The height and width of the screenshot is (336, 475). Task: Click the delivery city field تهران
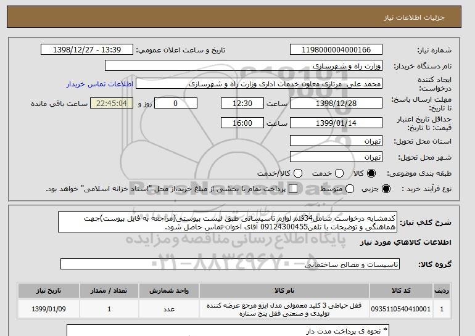pyautogui.click(x=336, y=157)
